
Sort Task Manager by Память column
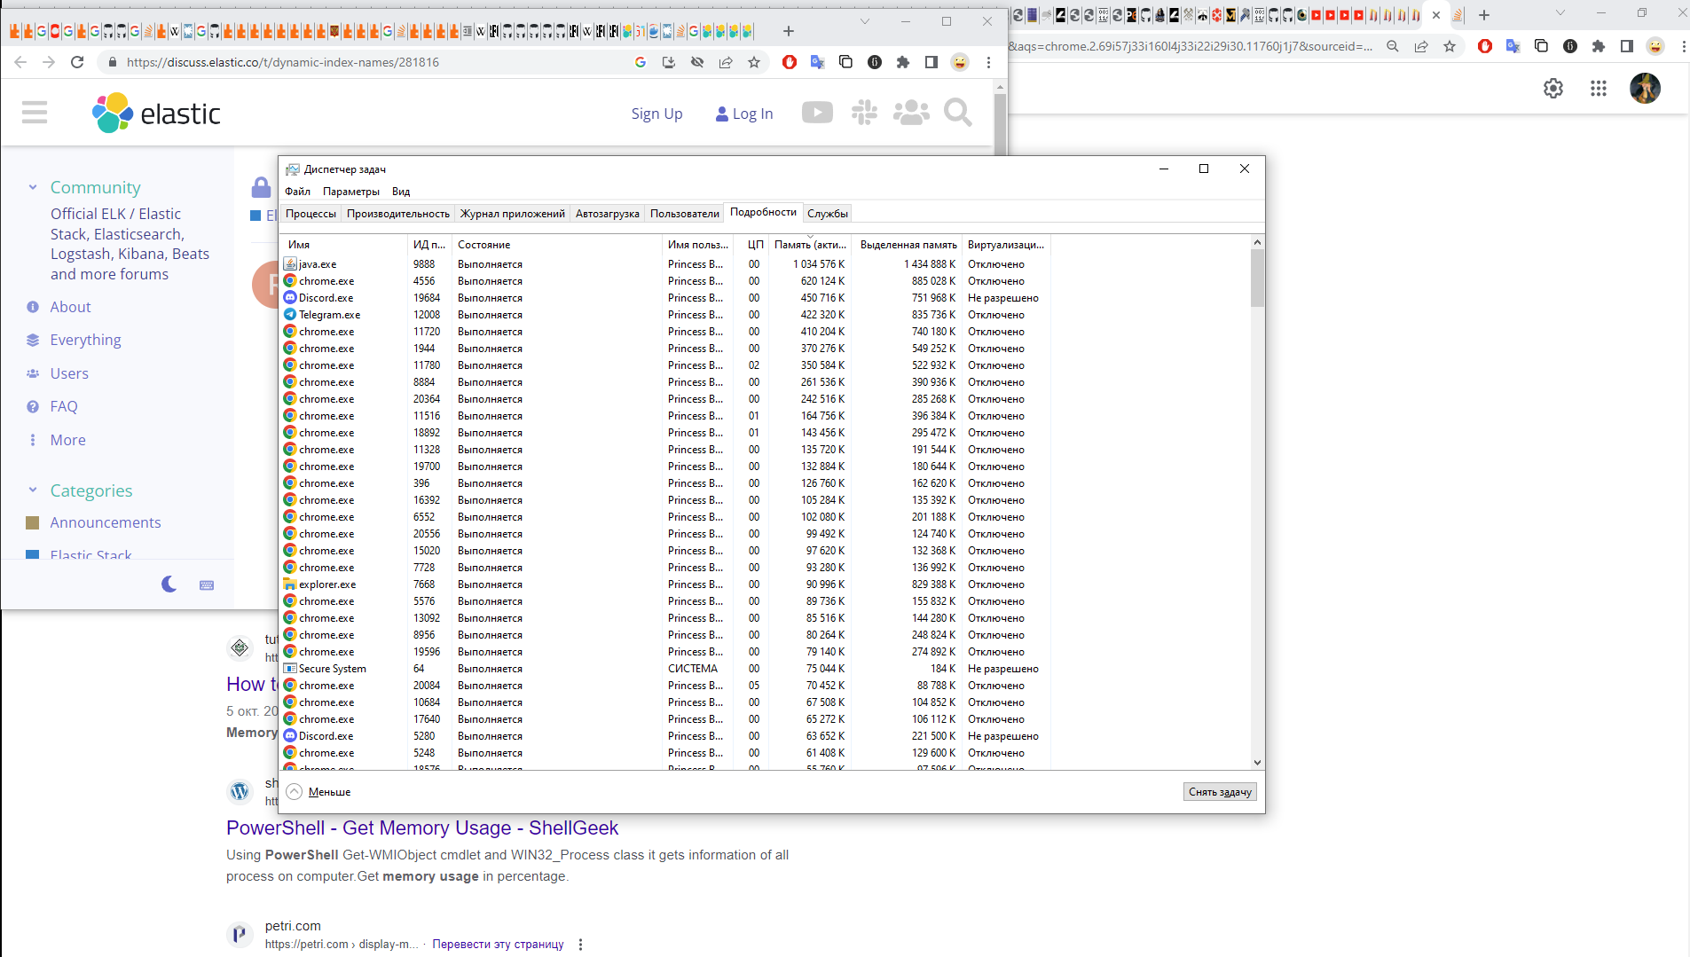pyautogui.click(x=810, y=245)
